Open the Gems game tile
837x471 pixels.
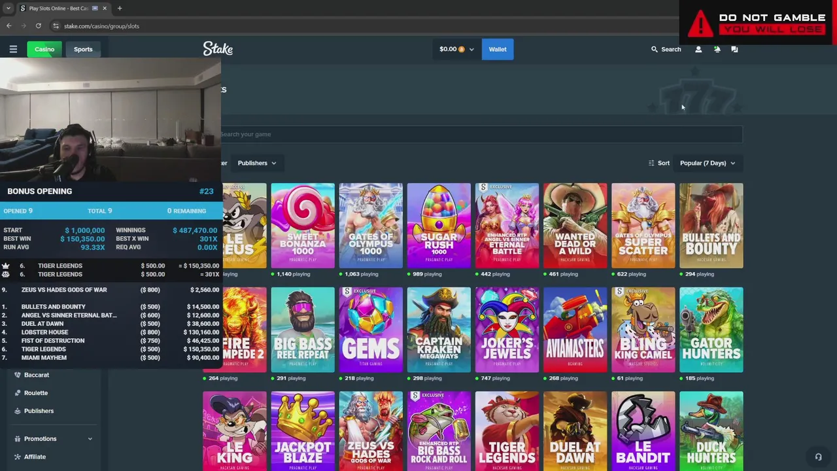click(x=371, y=330)
